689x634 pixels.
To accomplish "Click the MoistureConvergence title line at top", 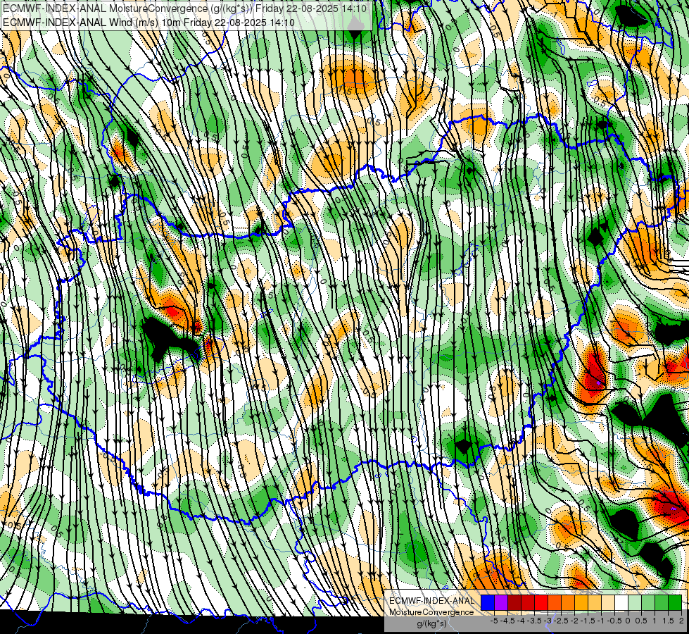I will click(184, 8).
